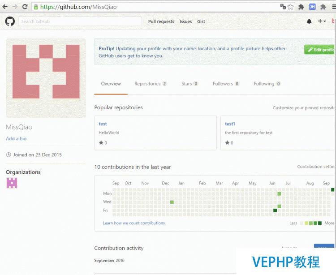Click the browser address bar URL

click(x=78, y=7)
